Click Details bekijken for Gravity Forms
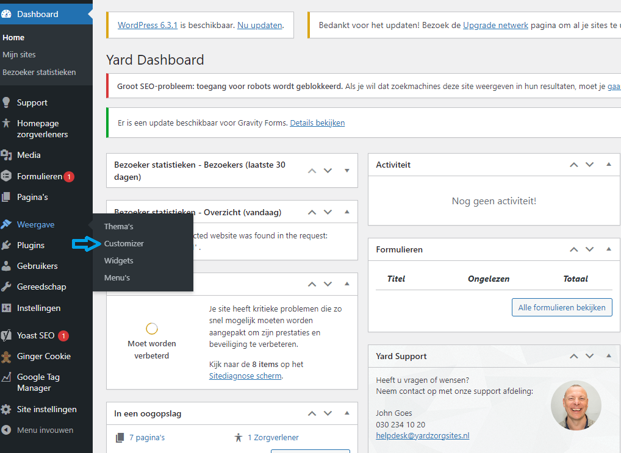Viewport: 621px width, 453px height. [x=317, y=123]
